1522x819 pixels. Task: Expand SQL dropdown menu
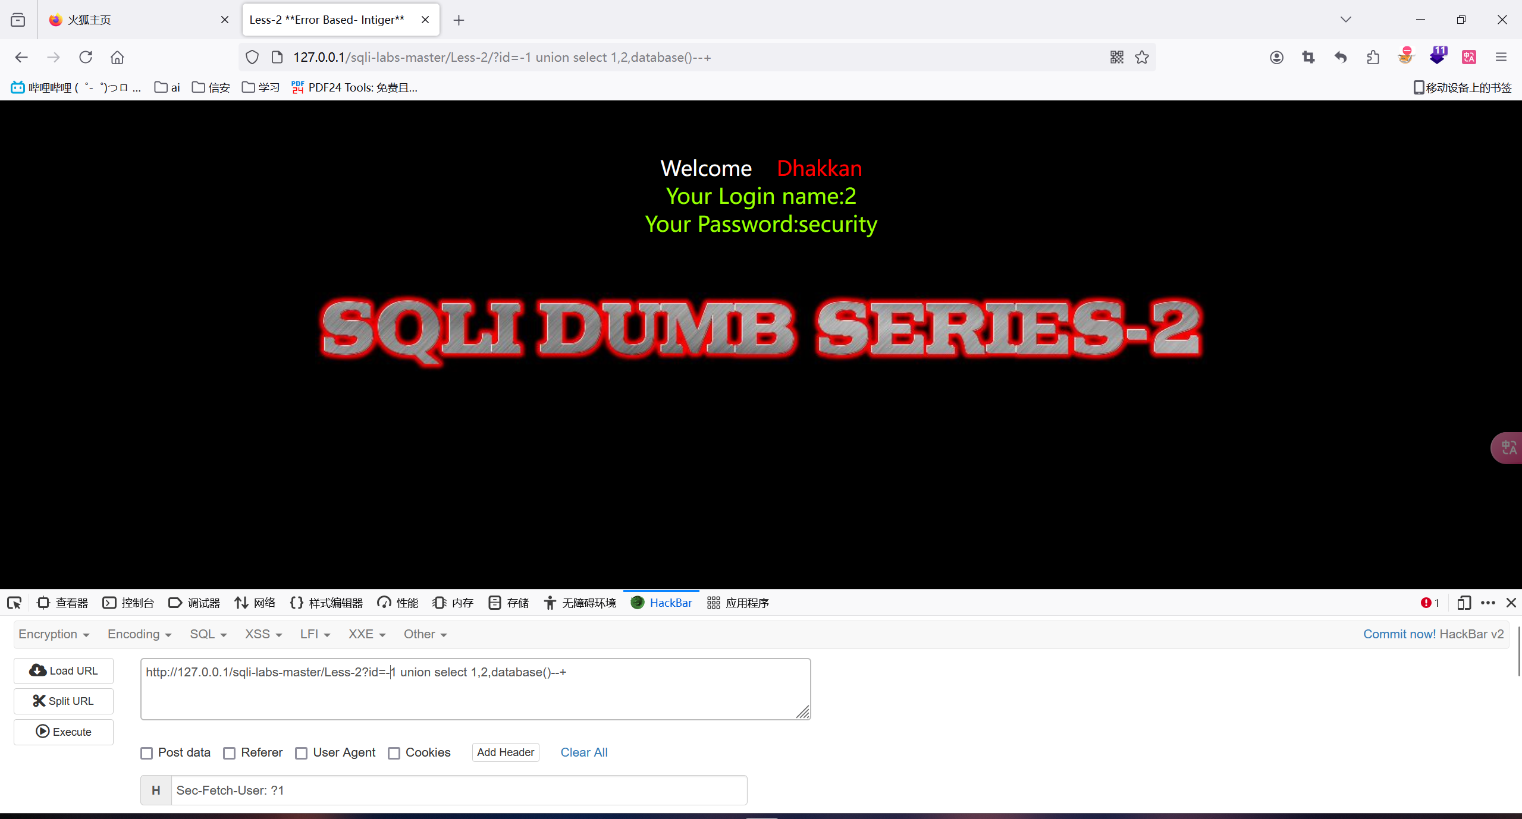tap(208, 634)
